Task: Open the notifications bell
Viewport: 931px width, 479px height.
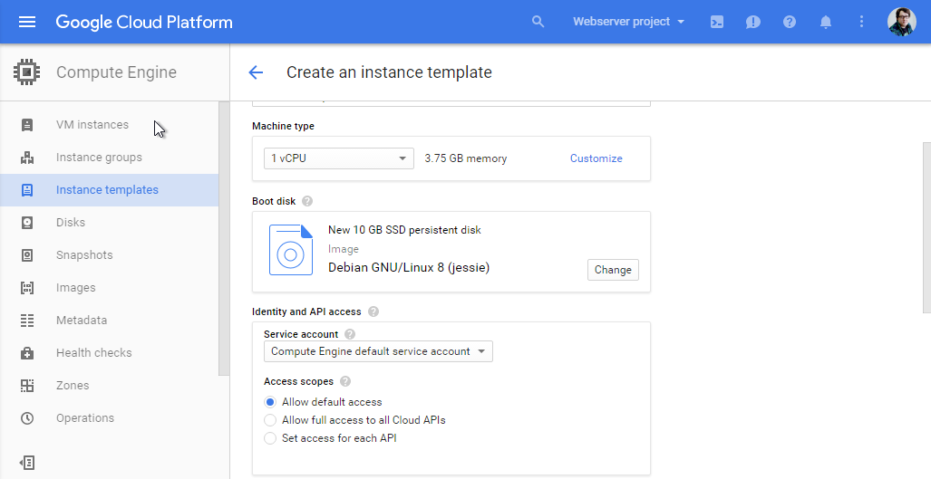Action: point(825,22)
